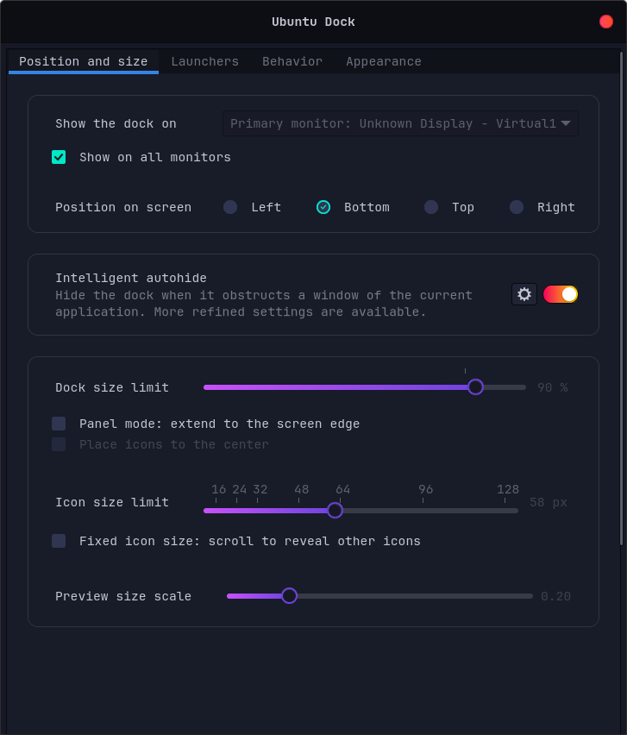Toggle the Intelligent autohide switch off
Image resolution: width=627 pixels, height=735 pixels.
[560, 293]
